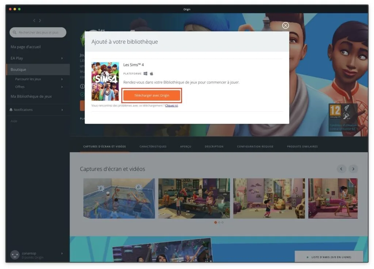Select the third carousel page dot
Viewport: 374px width, 269px height.
(222, 222)
